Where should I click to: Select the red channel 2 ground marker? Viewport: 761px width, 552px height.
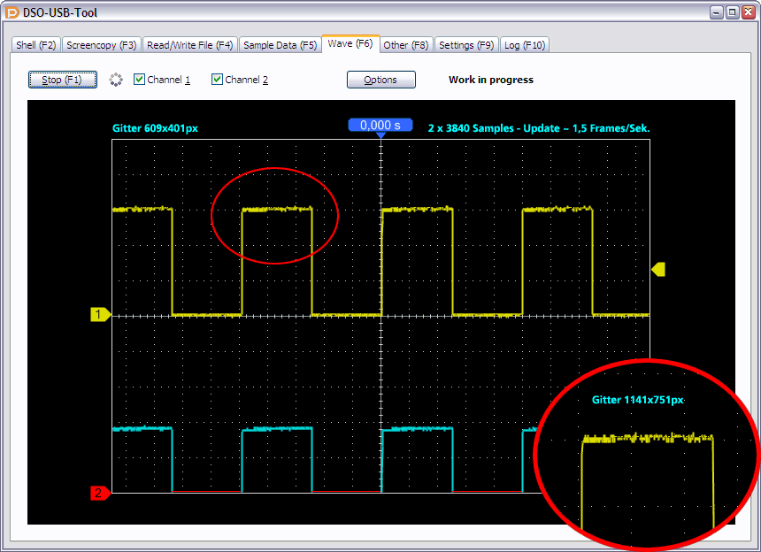[101, 493]
